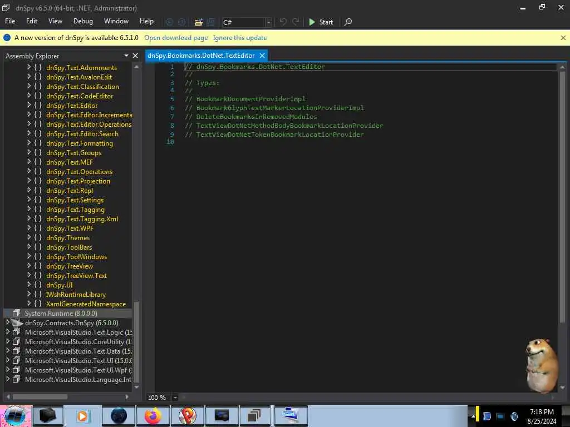570x427 pixels.
Task: Select dnSpy.Text.Classification in the tree
Action: (x=82, y=86)
